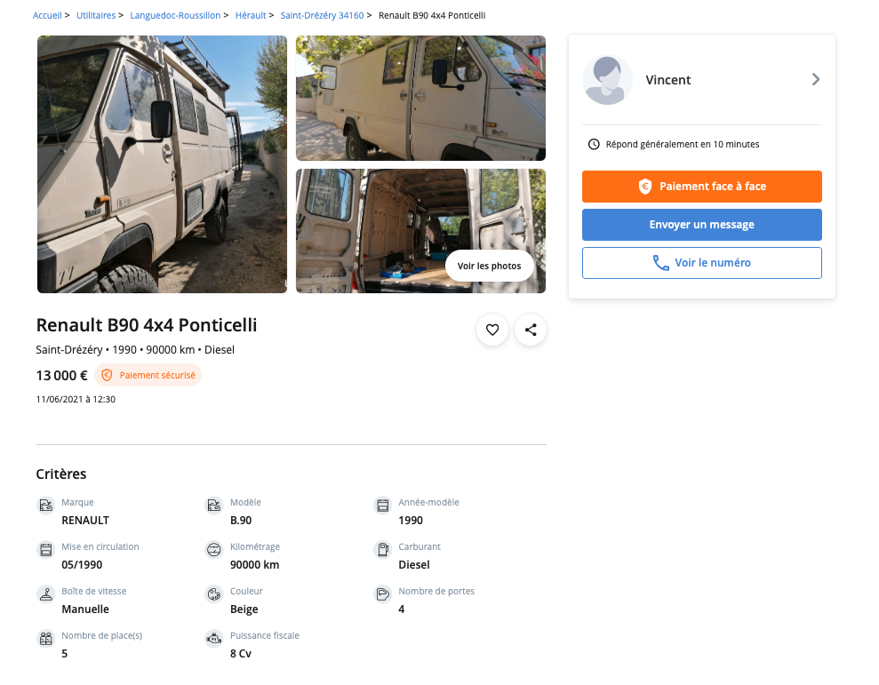Open the Utilitaires breadcrumb link
The image size is (879, 685).
pyautogui.click(x=96, y=16)
